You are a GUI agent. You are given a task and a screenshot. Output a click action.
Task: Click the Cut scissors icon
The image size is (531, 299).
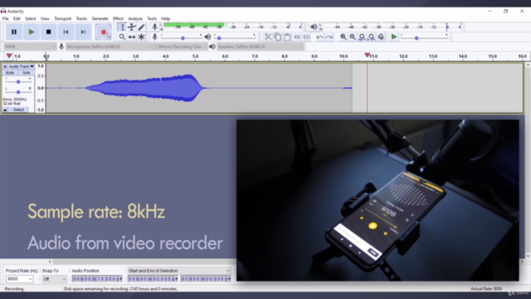point(268,37)
